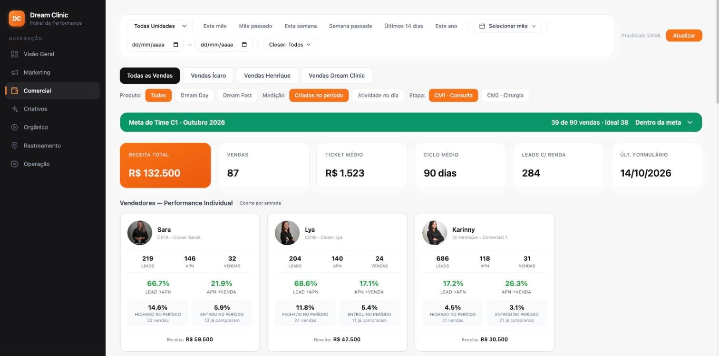Click the Operação gear icon
The image size is (719, 356).
(14, 164)
